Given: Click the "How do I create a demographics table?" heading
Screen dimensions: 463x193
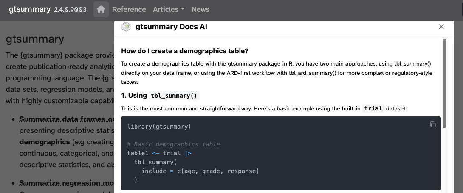Looking at the screenshot, I should [184, 51].
